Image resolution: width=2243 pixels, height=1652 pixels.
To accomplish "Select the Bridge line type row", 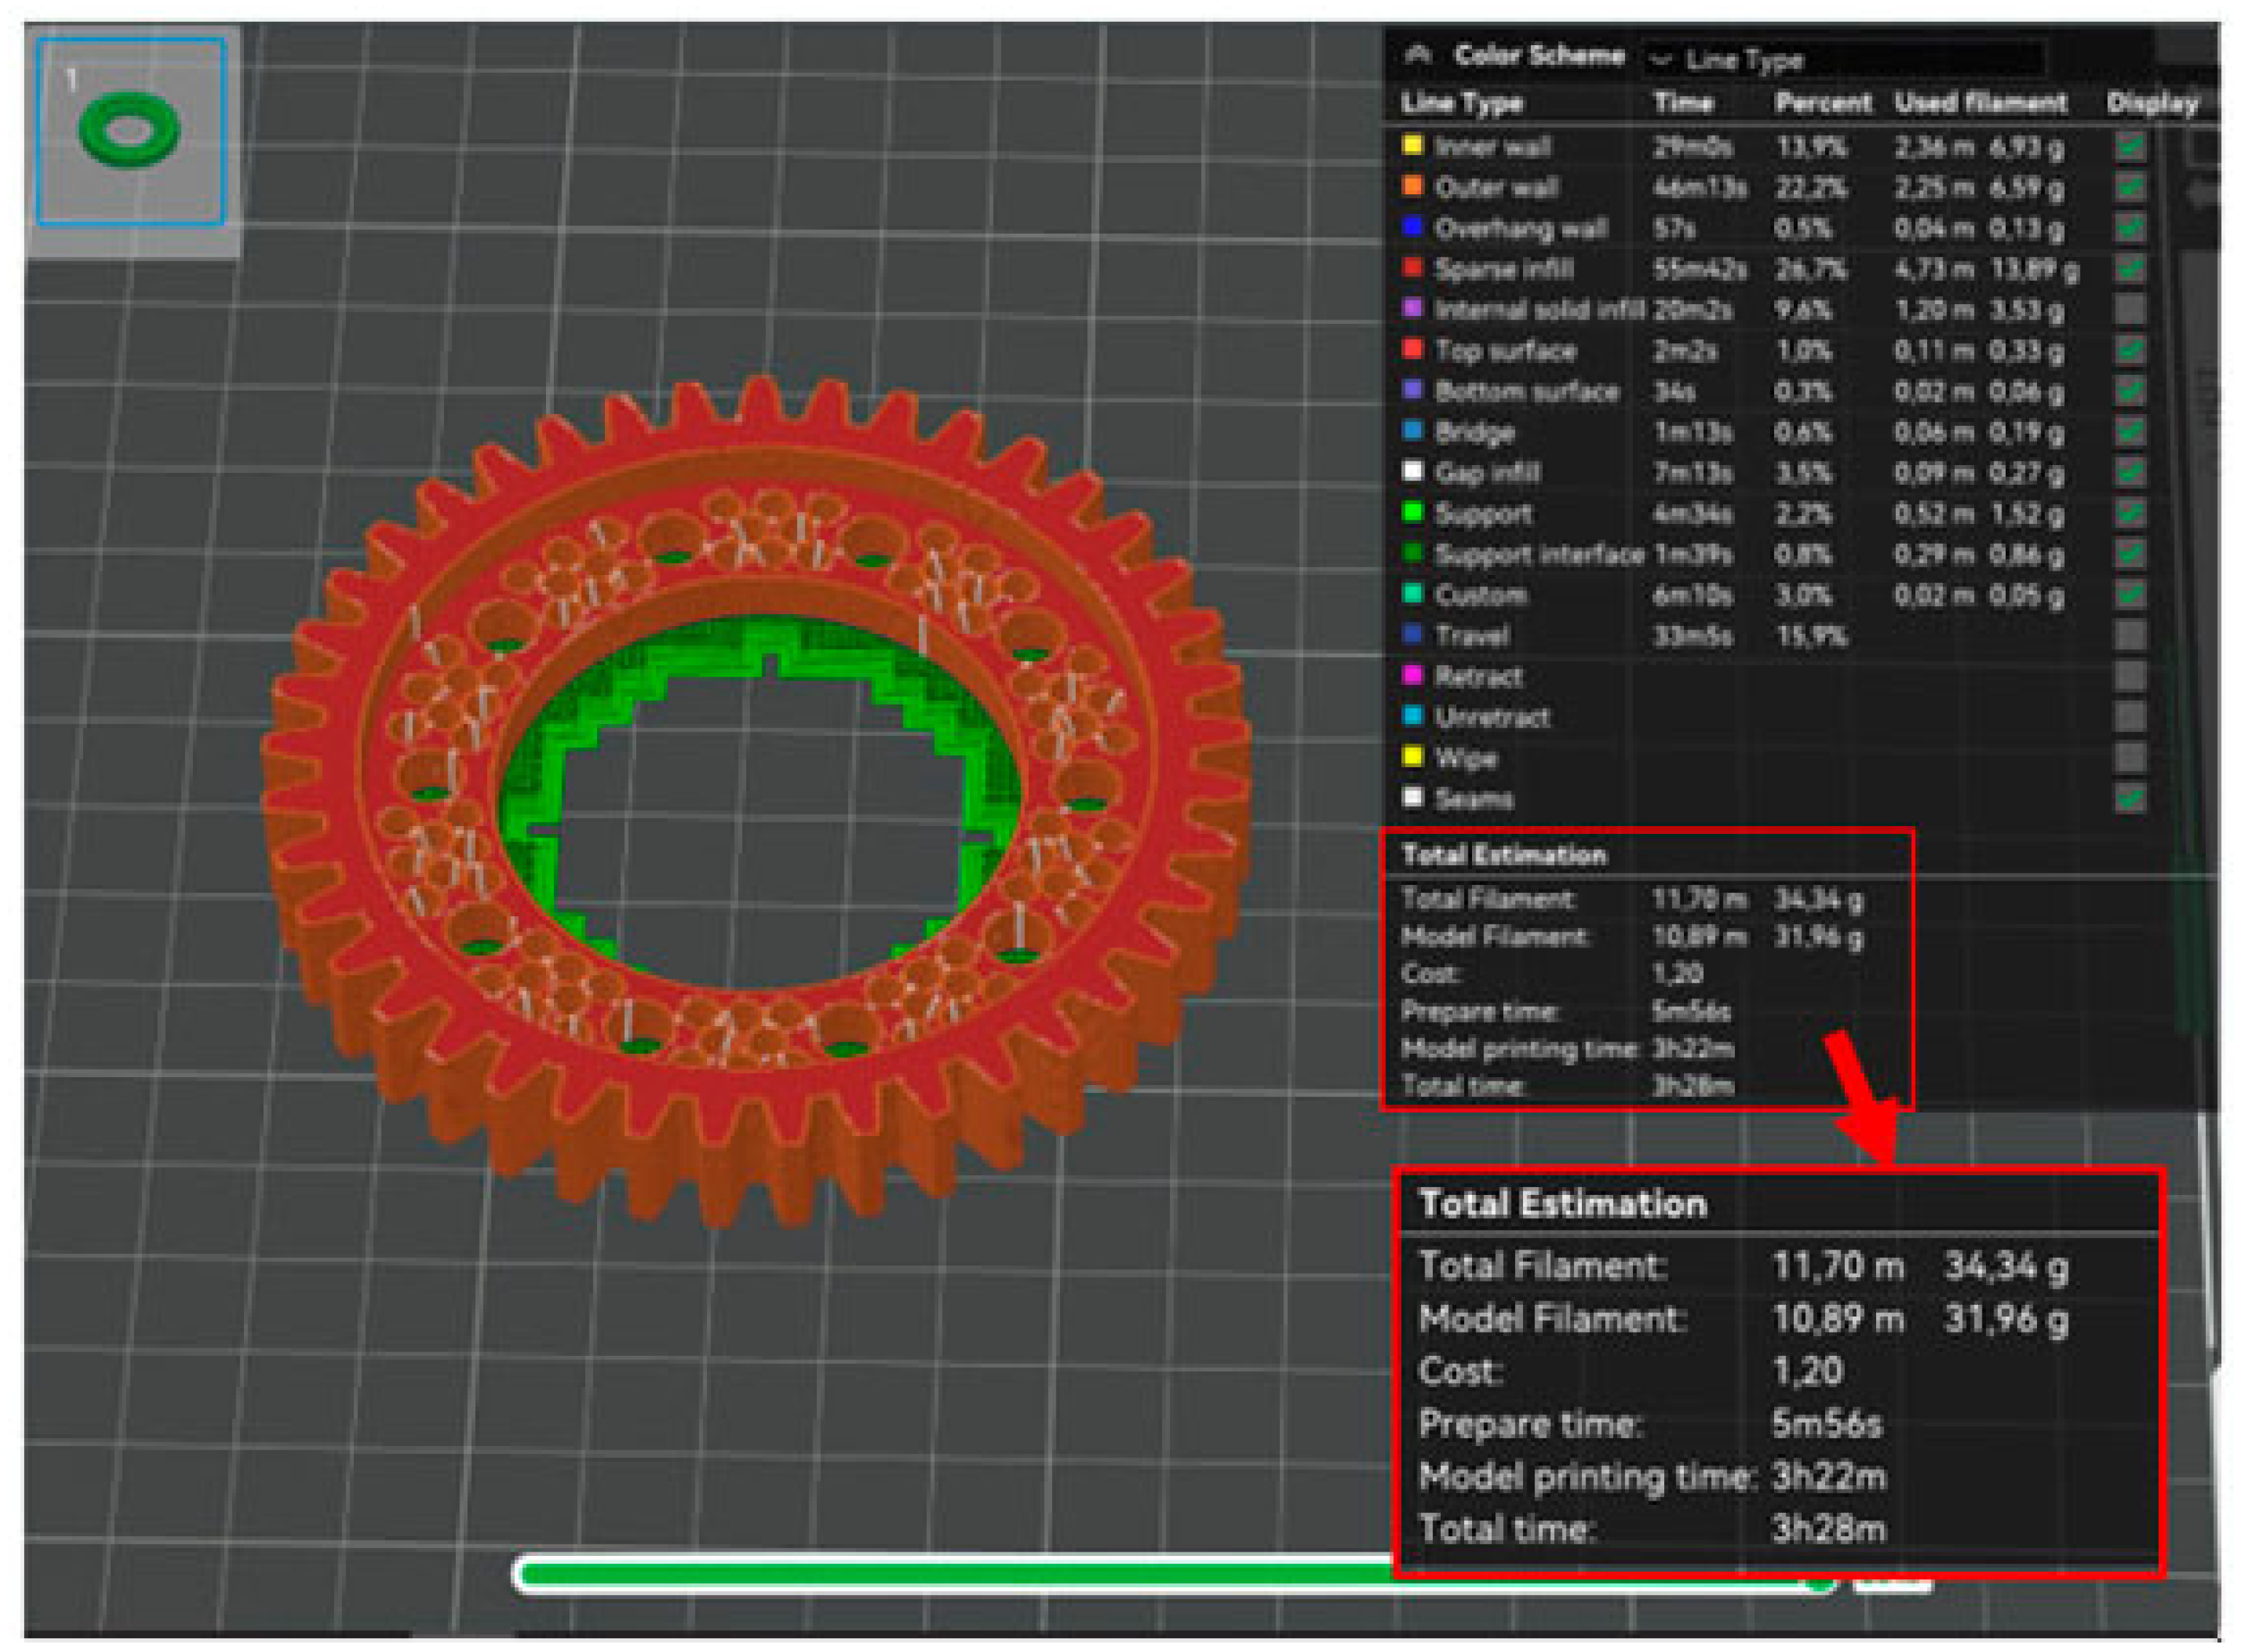I will pos(1473,432).
